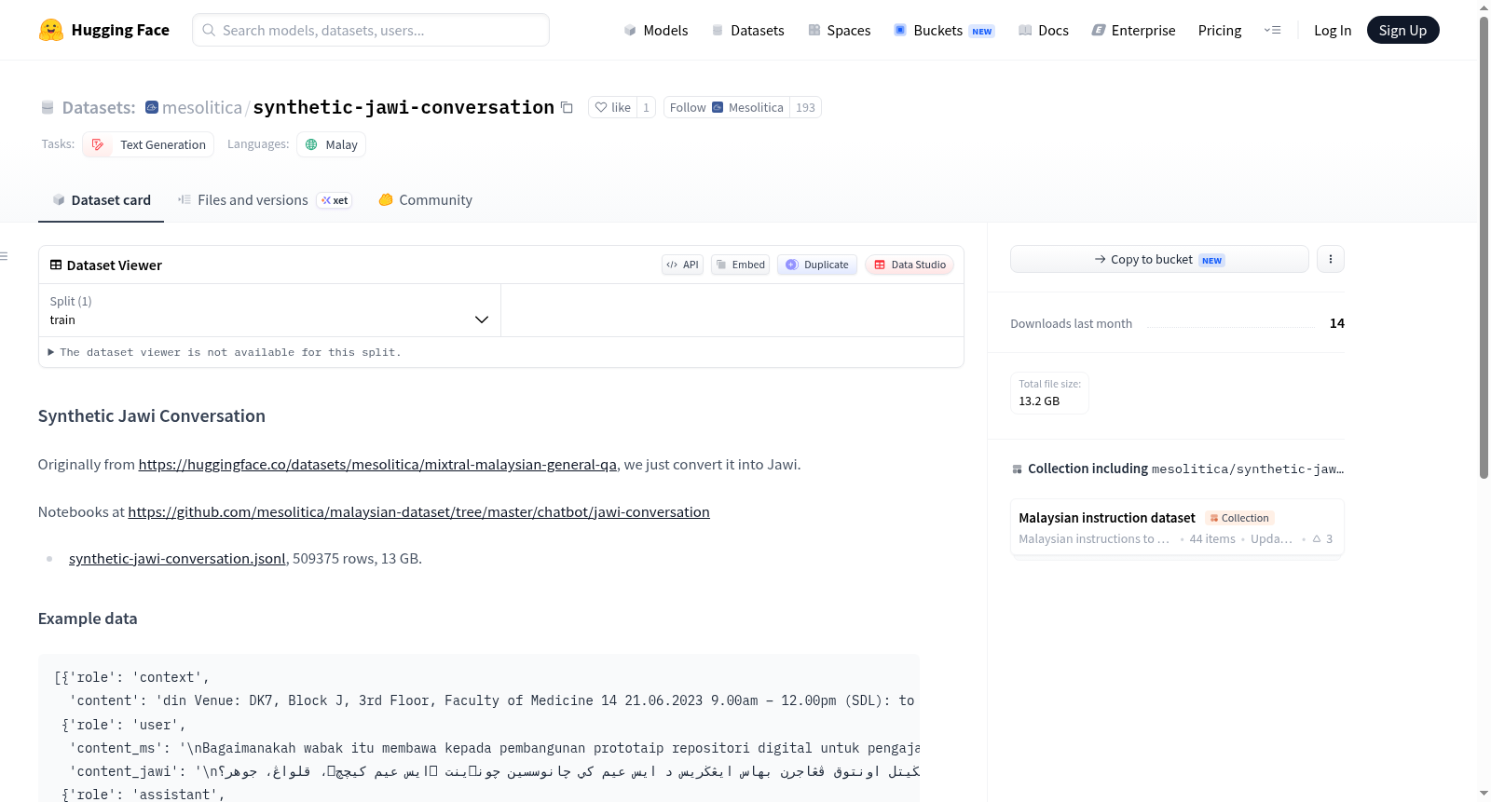The image size is (1491, 802).
Task: Click Copy to bucket button
Action: pyautogui.click(x=1159, y=259)
